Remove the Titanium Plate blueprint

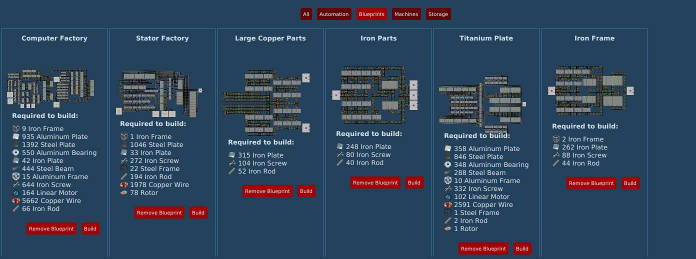click(x=483, y=249)
